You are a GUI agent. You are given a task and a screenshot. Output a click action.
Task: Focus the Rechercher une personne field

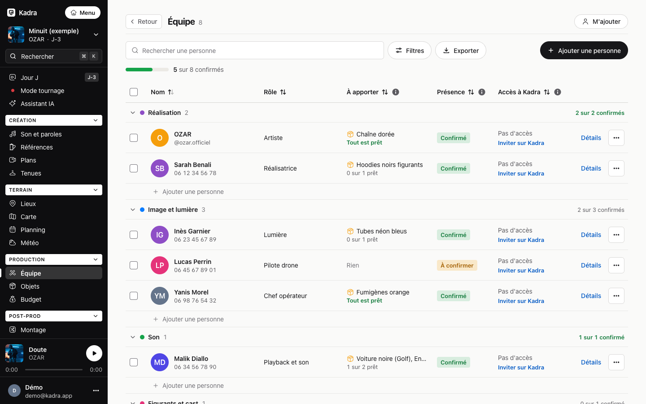coord(255,50)
